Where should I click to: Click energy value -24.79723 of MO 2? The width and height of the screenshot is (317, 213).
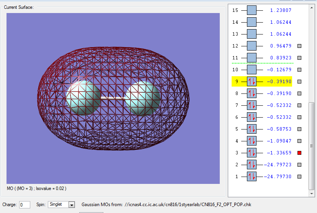click(x=278, y=165)
